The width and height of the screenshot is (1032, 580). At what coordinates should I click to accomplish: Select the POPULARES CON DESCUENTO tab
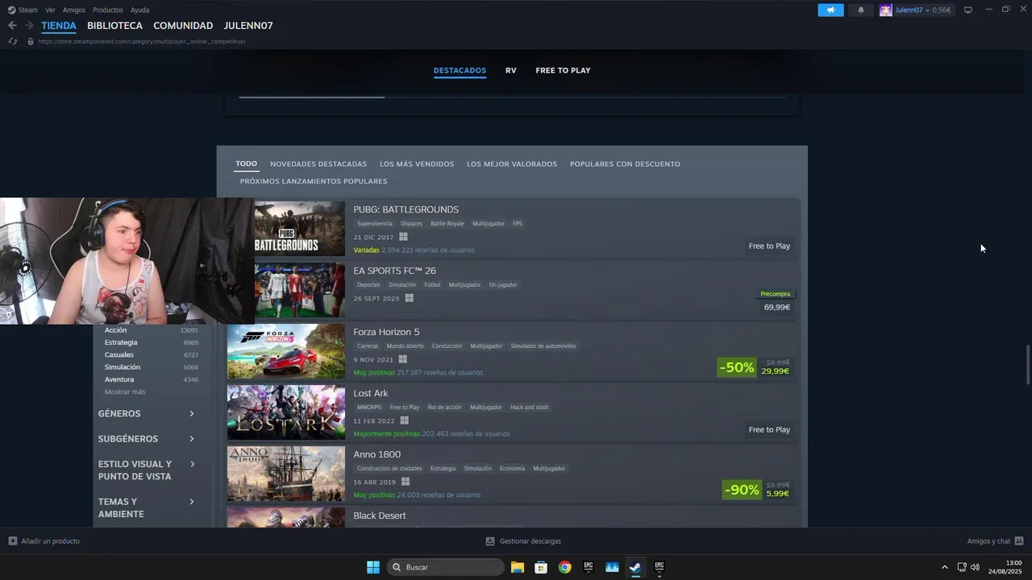coord(625,164)
